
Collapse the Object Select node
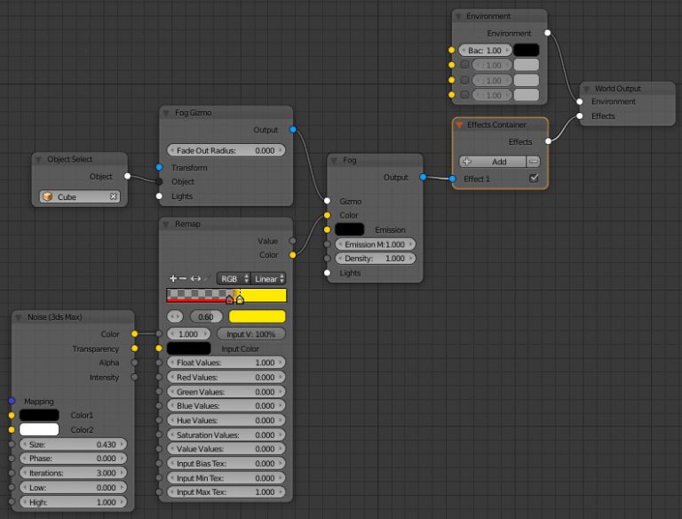click(38, 159)
